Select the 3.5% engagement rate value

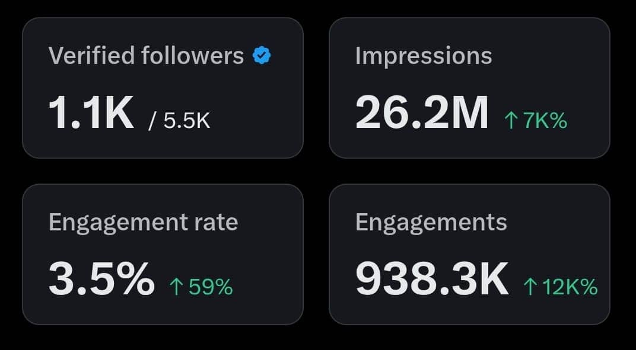[101, 279]
